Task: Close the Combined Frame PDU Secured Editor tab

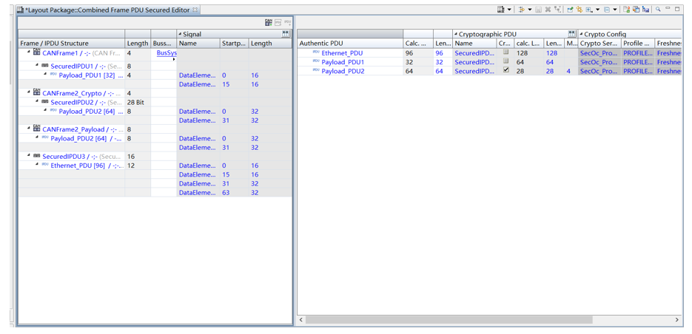Action: tap(195, 10)
